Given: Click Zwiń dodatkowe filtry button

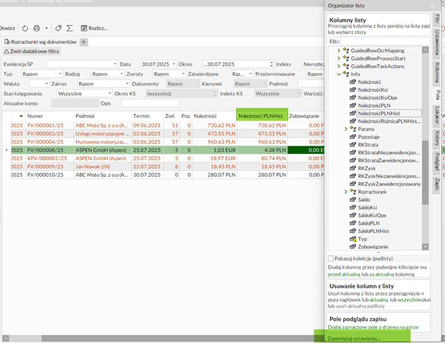Looking at the screenshot, I should [32, 52].
